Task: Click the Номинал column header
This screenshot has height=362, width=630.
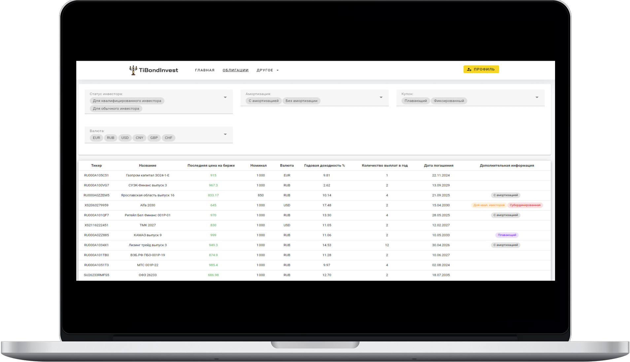Action: tap(259, 166)
